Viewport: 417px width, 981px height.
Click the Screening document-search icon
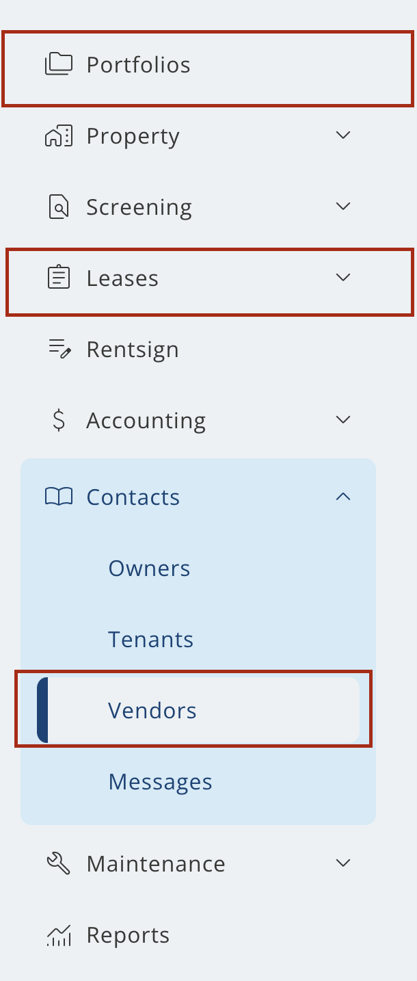click(x=58, y=207)
